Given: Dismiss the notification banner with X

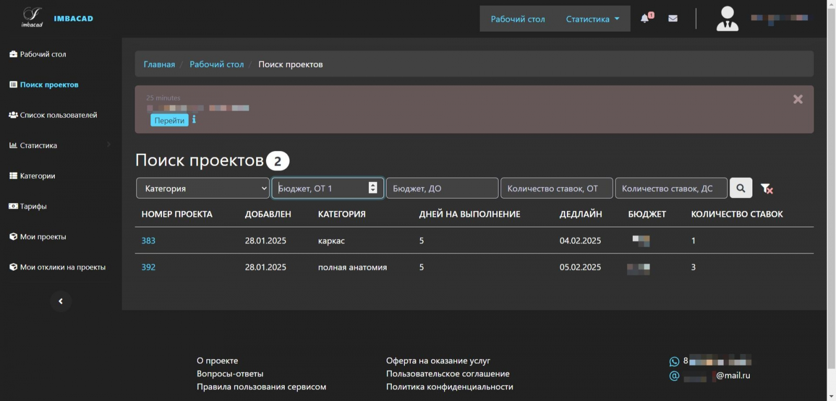Looking at the screenshot, I should coord(797,99).
